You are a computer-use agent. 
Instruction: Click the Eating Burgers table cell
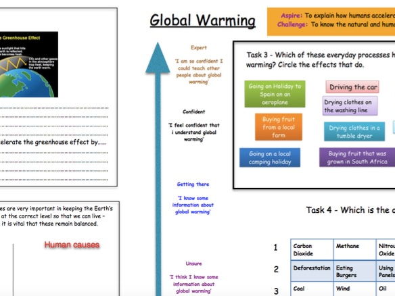(x=354, y=271)
